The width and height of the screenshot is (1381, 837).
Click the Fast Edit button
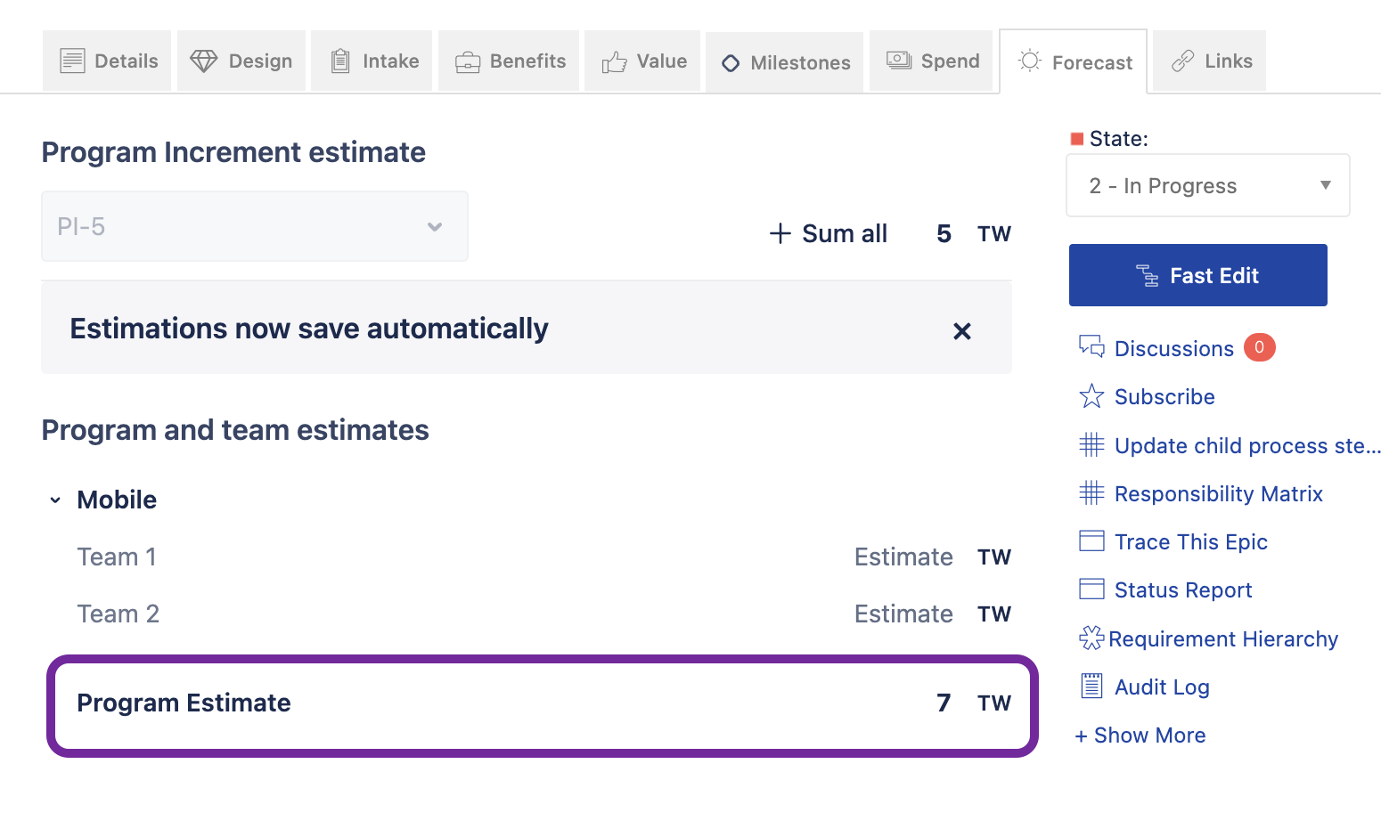pyautogui.click(x=1198, y=275)
